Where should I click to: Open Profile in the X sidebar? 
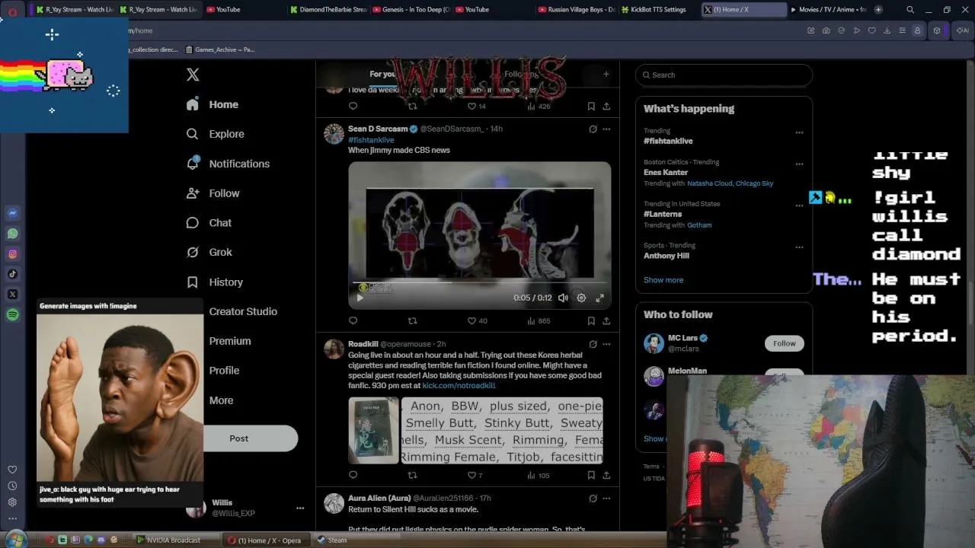tap(224, 371)
